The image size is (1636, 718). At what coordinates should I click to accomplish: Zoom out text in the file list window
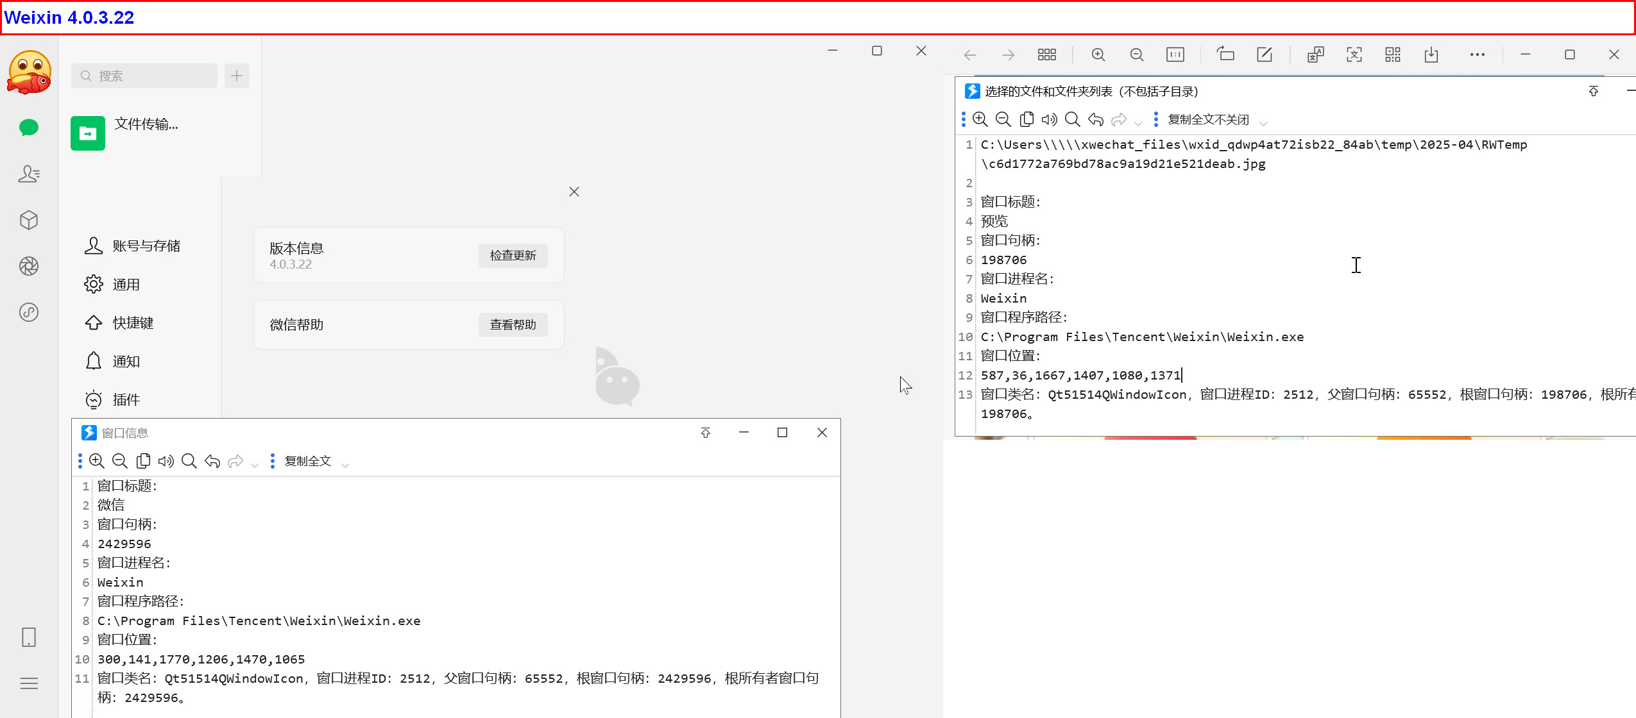(x=1003, y=119)
